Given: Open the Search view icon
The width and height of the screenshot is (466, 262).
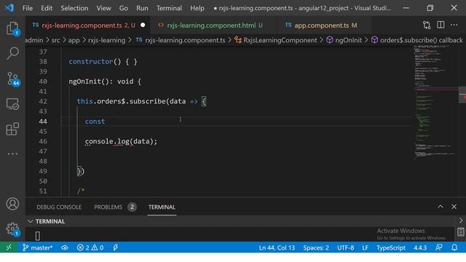Looking at the screenshot, I should coord(12,54).
